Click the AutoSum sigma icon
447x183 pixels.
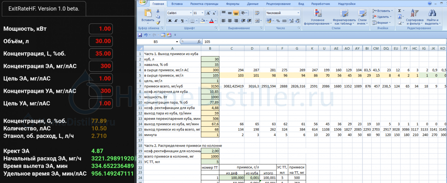[400, 11]
